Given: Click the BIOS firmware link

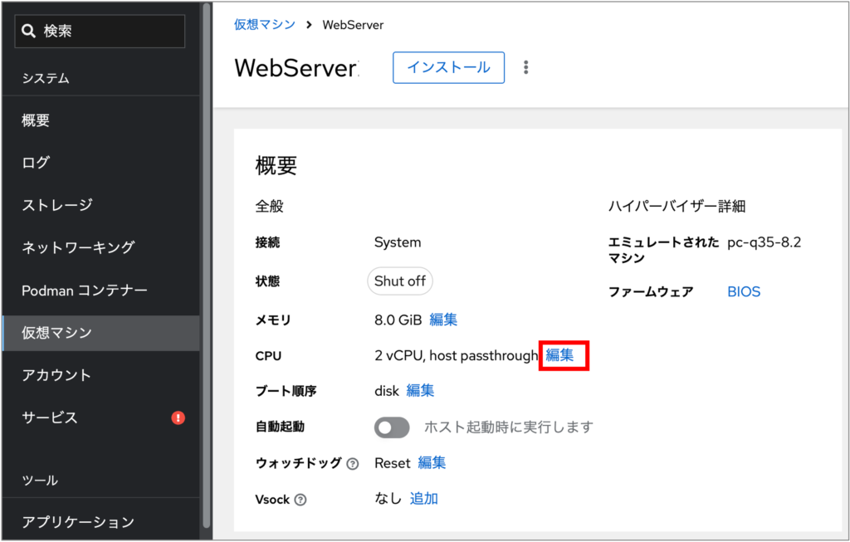Looking at the screenshot, I should coord(744,291).
